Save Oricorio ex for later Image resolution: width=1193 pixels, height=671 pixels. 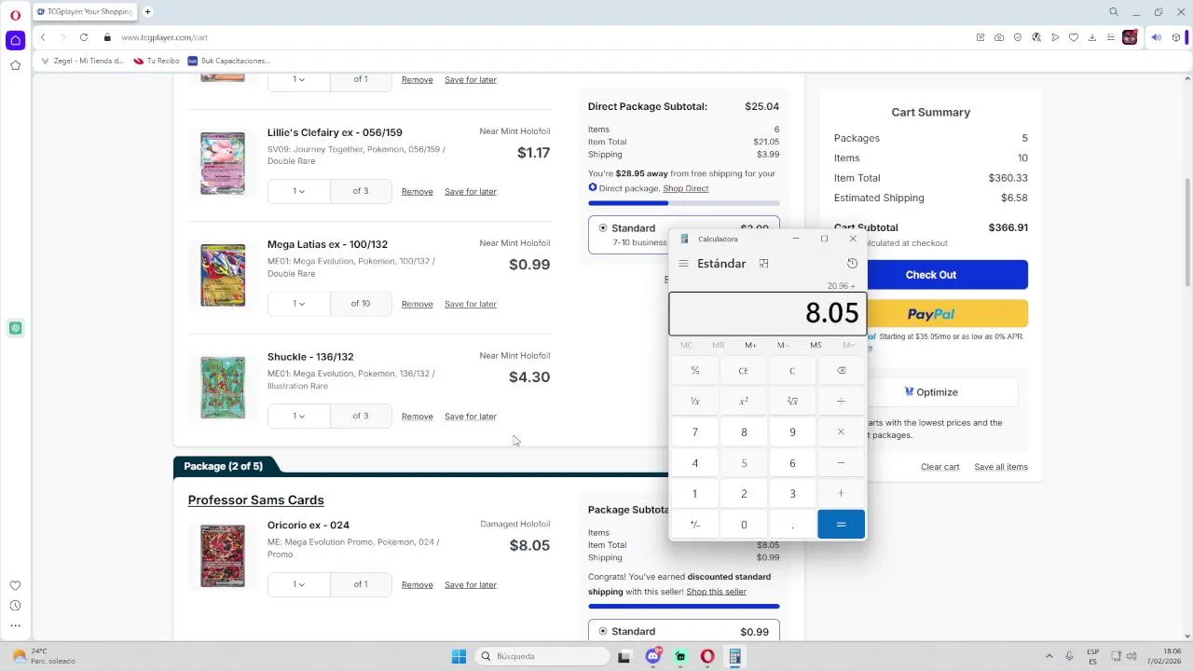click(x=471, y=584)
